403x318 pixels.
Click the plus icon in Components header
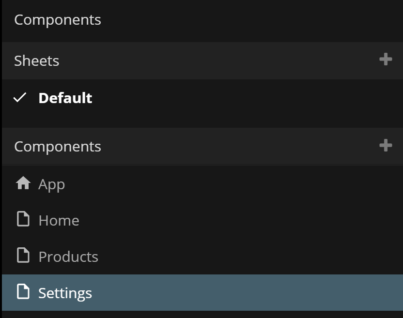(x=386, y=145)
